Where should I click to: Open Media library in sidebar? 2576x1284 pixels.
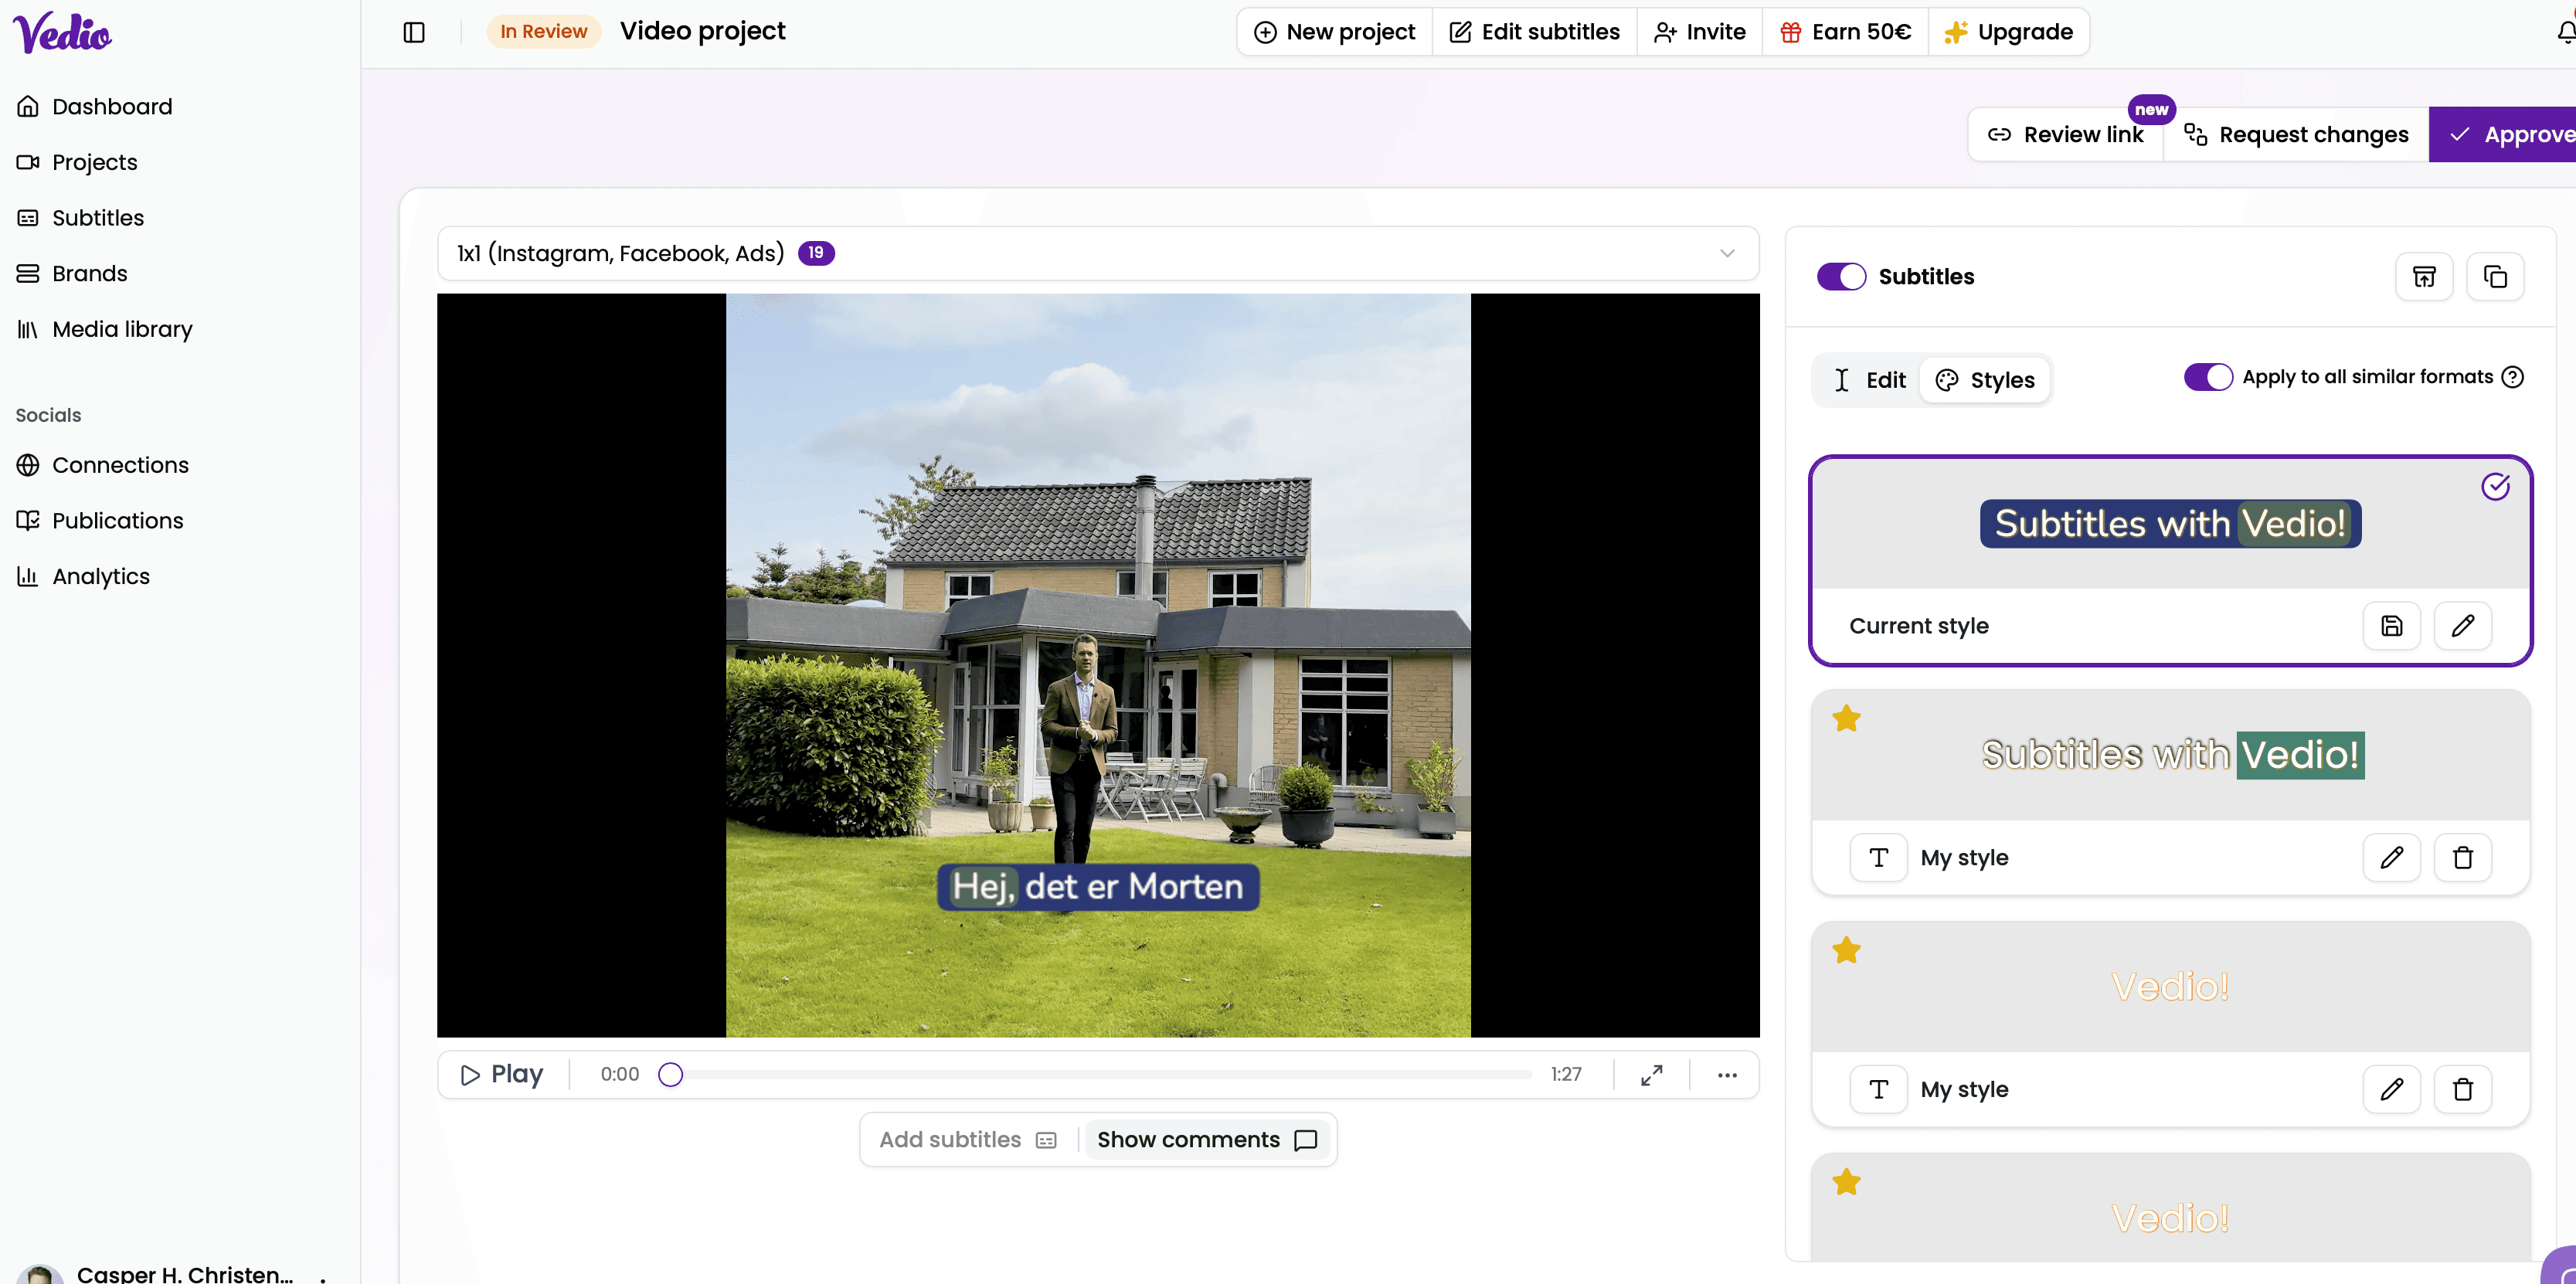click(x=122, y=329)
